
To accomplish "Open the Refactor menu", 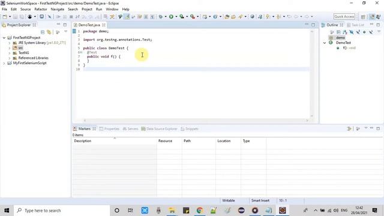I will click(x=41, y=10).
